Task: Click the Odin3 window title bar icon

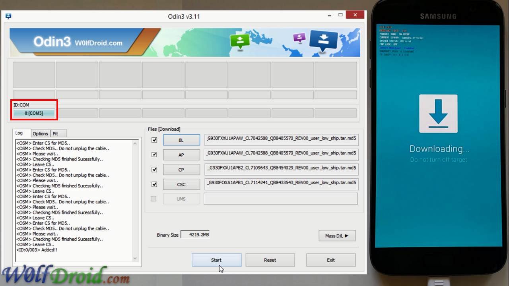Action: pyautogui.click(x=8, y=16)
